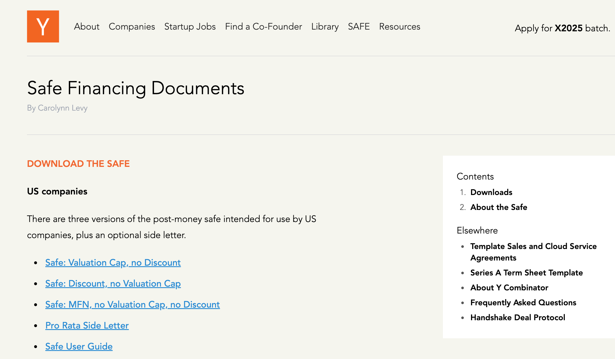Viewport: 615px width, 359px height.
Task: Open About Y Combinator link
Action: (509, 287)
